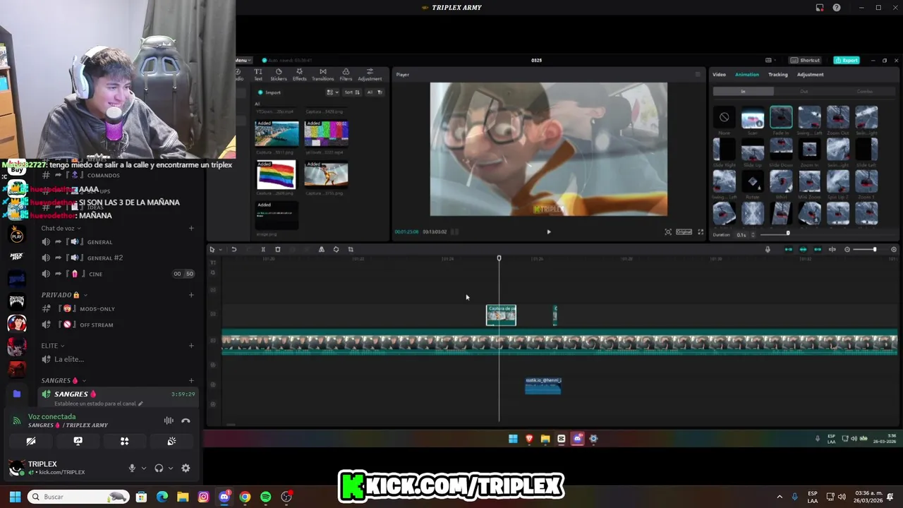This screenshot has width=903, height=508.
Task: Select the ssstik.io audio clip on timeline
Action: pos(543,385)
